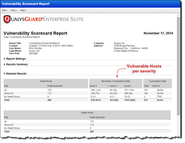This screenshot has width=185, height=143.
Task: Click the Vulnerable Hosts Total column header
Action: [146, 86]
